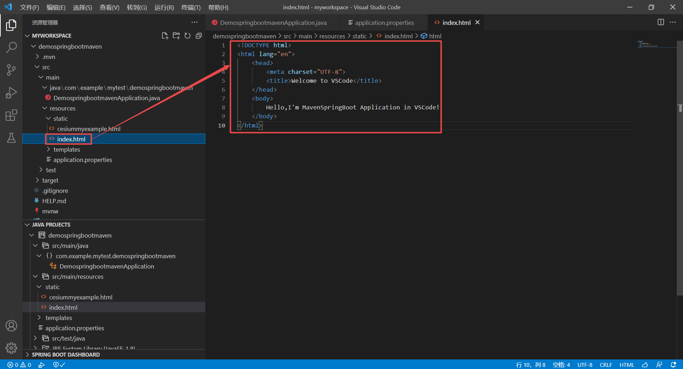Screen dimensions: 683x369
Task: Click New File icon in MYWORKSPACE header
Action: coord(165,36)
